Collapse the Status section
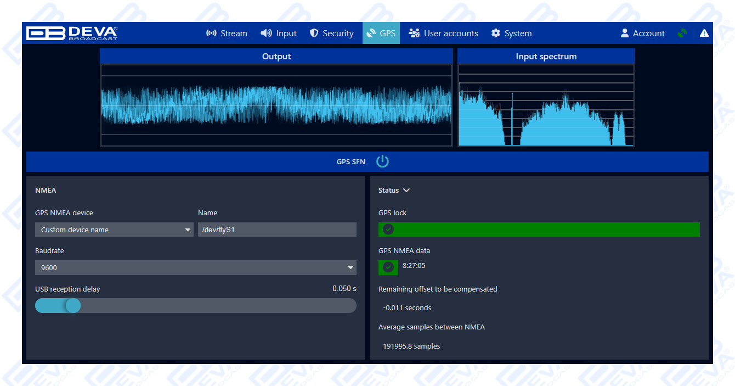The image size is (735, 386). pos(406,190)
